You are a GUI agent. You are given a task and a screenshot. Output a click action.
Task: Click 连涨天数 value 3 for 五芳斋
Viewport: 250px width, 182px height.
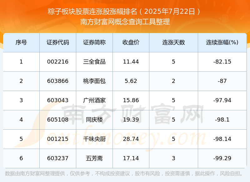(173, 158)
